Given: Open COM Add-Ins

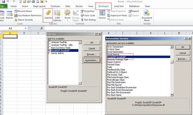Looking at the screenshot, I should click(x=57, y=16).
